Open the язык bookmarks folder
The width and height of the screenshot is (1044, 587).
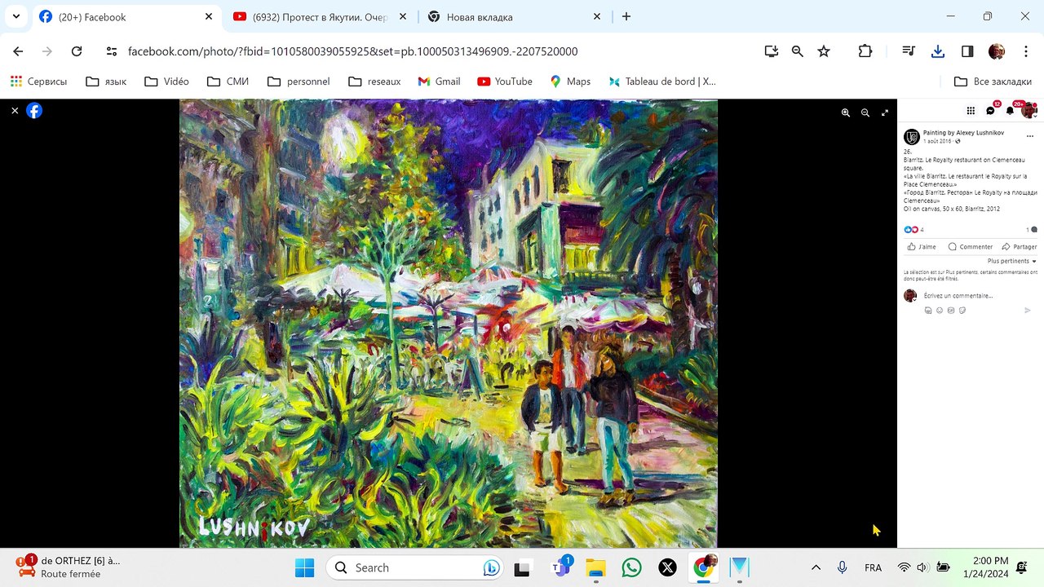coord(106,82)
